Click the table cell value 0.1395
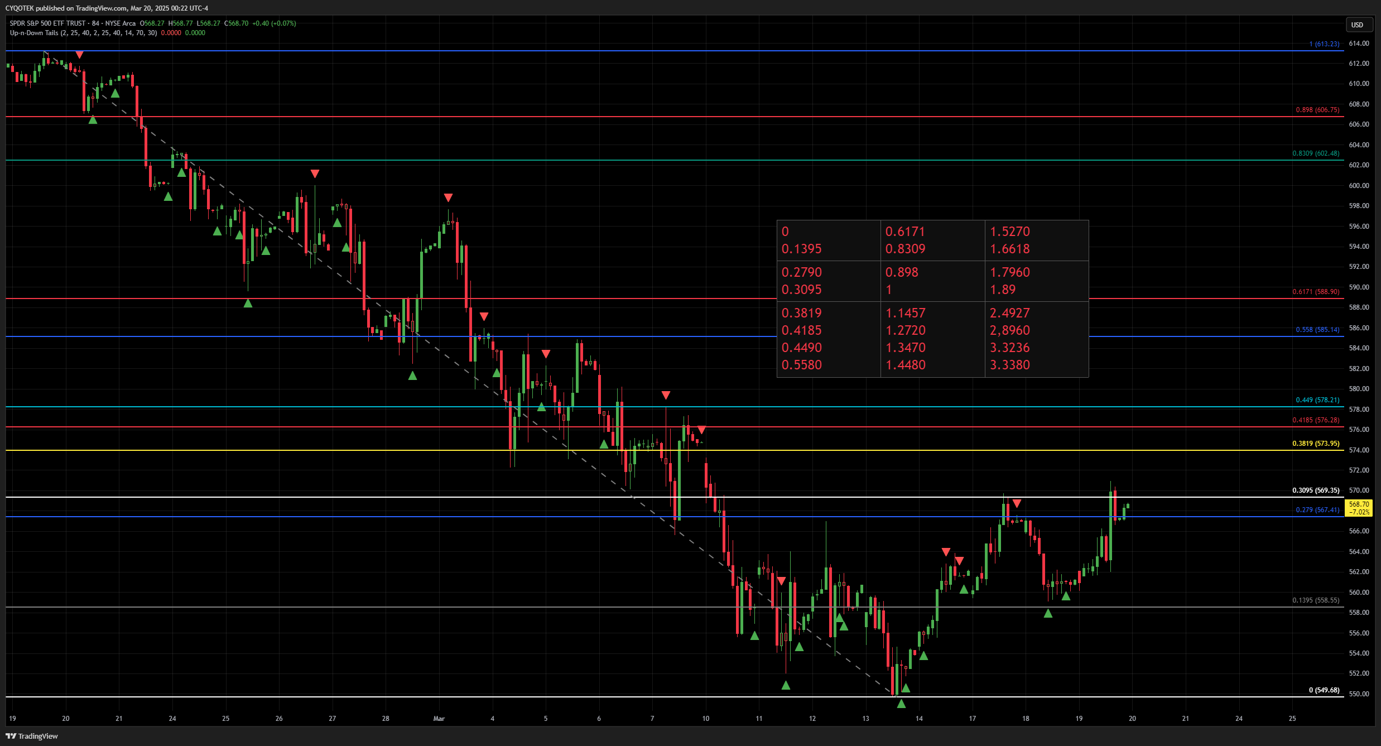This screenshot has width=1381, height=746. click(802, 249)
